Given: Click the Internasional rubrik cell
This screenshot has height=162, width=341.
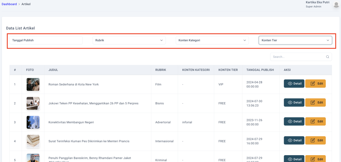Looking at the screenshot, I should click(x=164, y=141).
